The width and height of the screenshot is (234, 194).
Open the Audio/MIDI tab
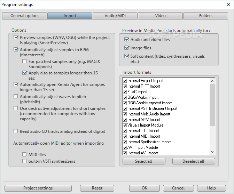tap(115, 16)
